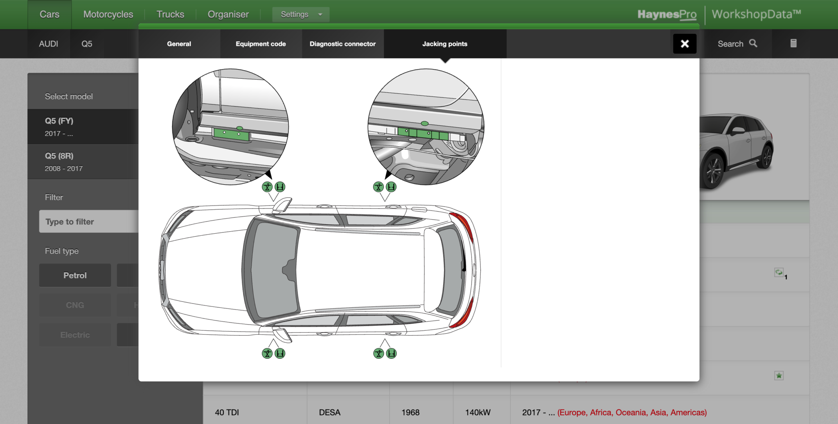Open the Settings dropdown
This screenshot has width=838, height=424.
301,14
